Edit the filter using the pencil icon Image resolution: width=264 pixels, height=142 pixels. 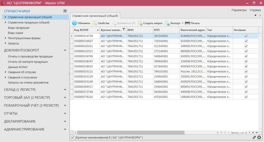254,137
